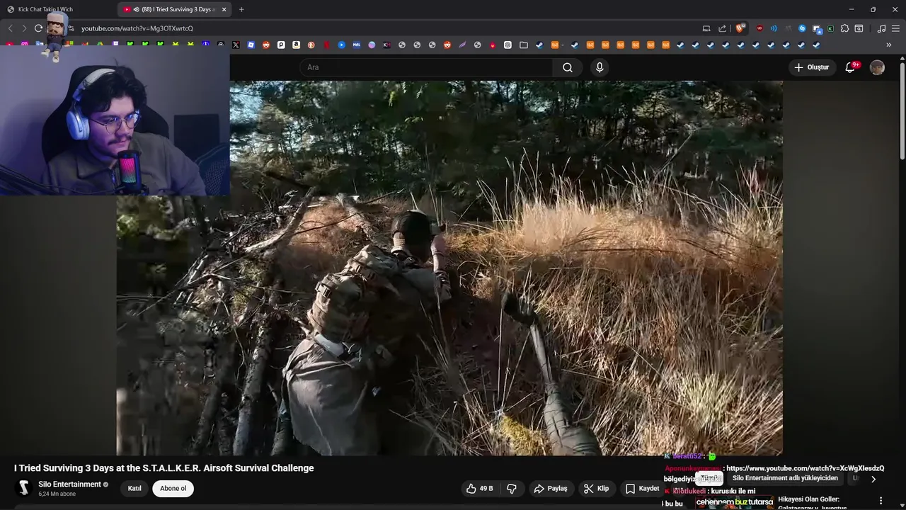
Task: Open a new browser tab
Action: tap(241, 9)
